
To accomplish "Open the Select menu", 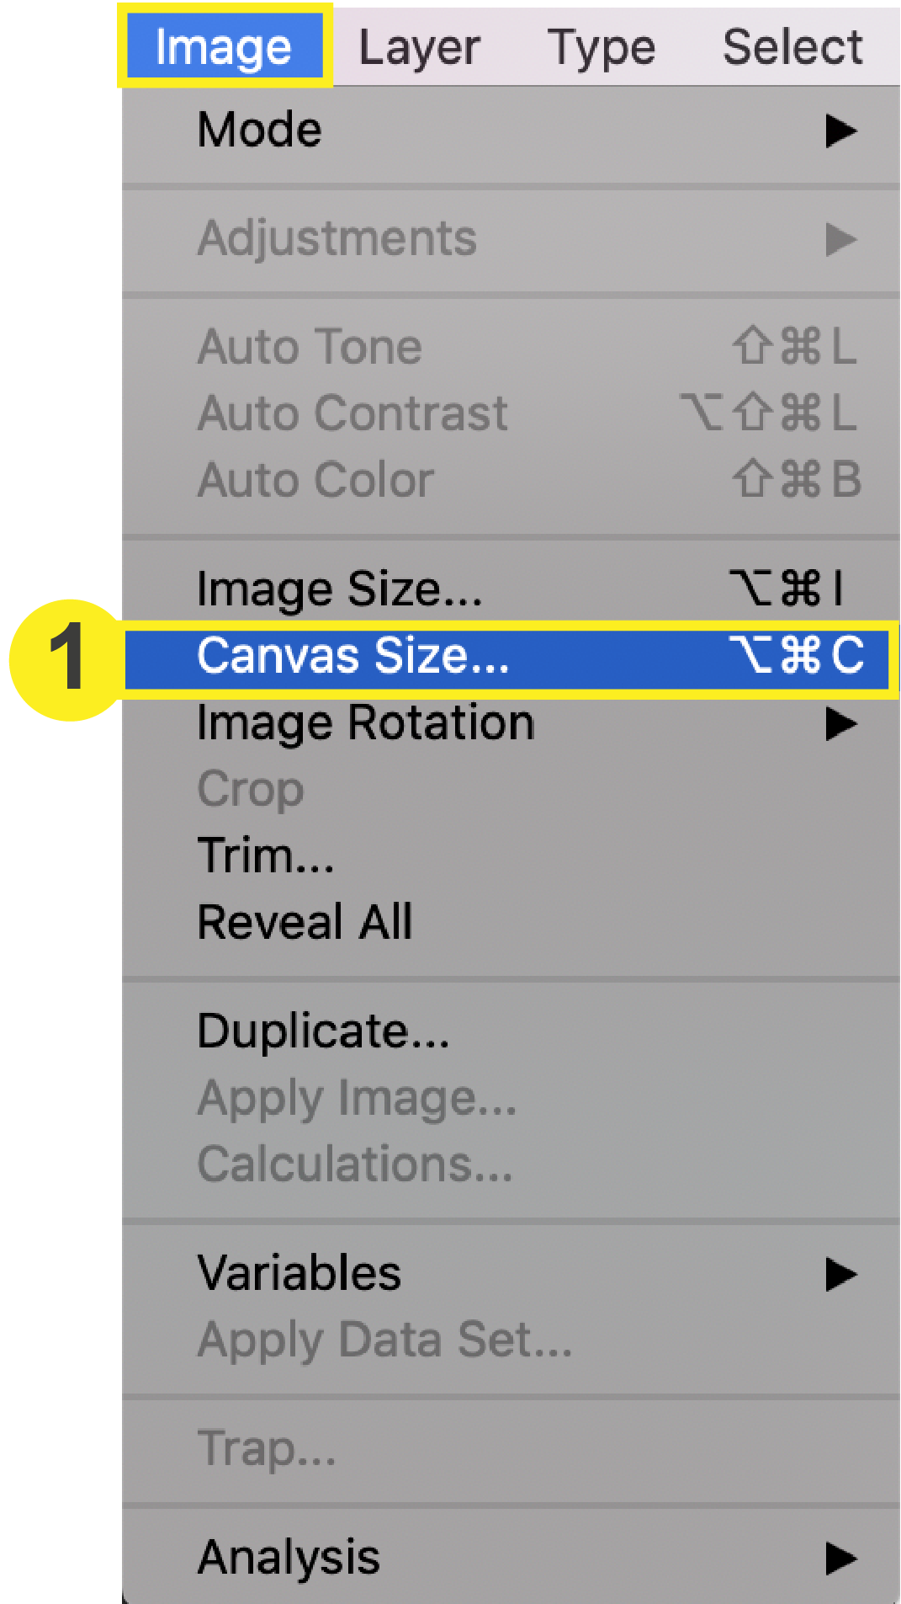I will point(792,46).
